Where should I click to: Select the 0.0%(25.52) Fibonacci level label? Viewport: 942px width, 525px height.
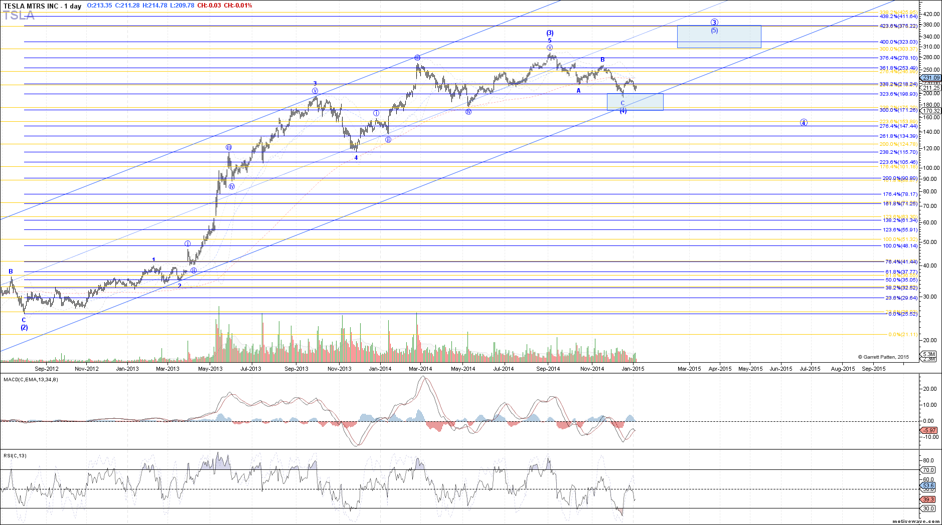pyautogui.click(x=903, y=314)
